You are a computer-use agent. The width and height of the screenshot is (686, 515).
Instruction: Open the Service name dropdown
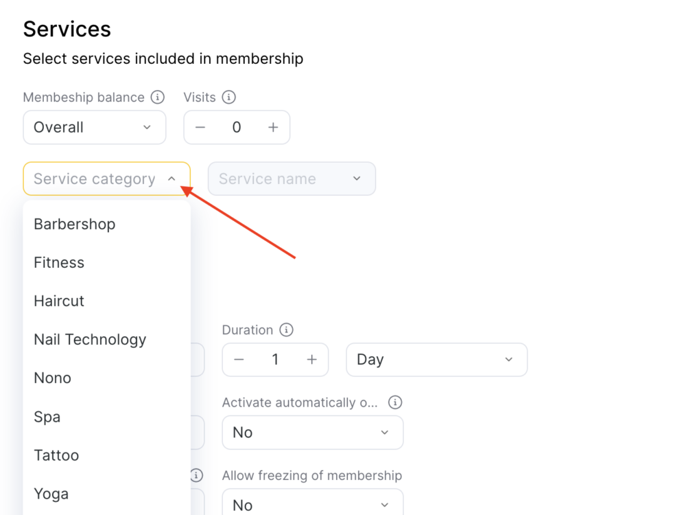tap(292, 179)
